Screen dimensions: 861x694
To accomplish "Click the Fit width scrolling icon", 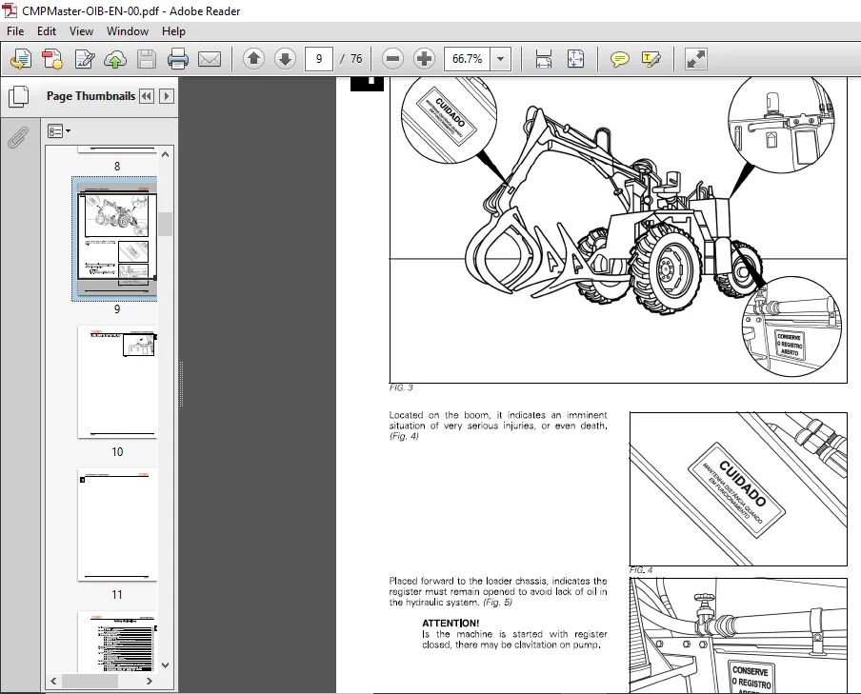I will tap(543, 59).
